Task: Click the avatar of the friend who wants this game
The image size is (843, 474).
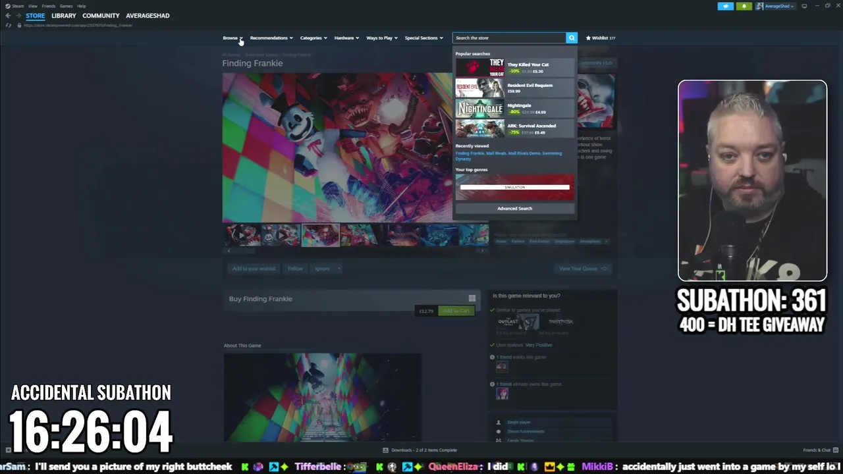Action: (502, 367)
